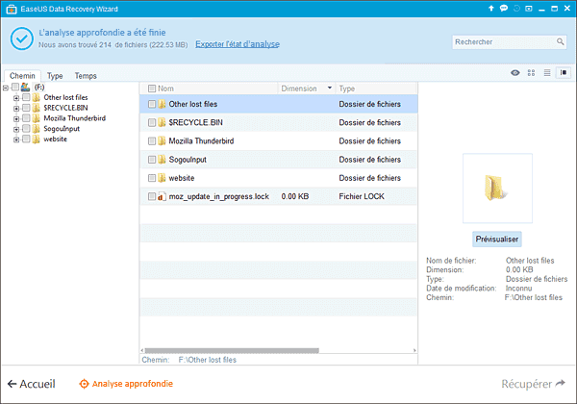Switch to list view icon

click(547, 73)
